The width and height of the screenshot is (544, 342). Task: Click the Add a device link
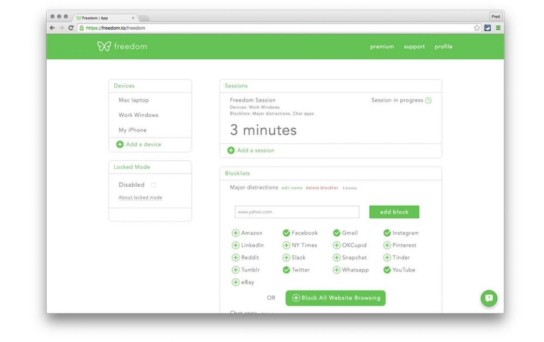[144, 144]
